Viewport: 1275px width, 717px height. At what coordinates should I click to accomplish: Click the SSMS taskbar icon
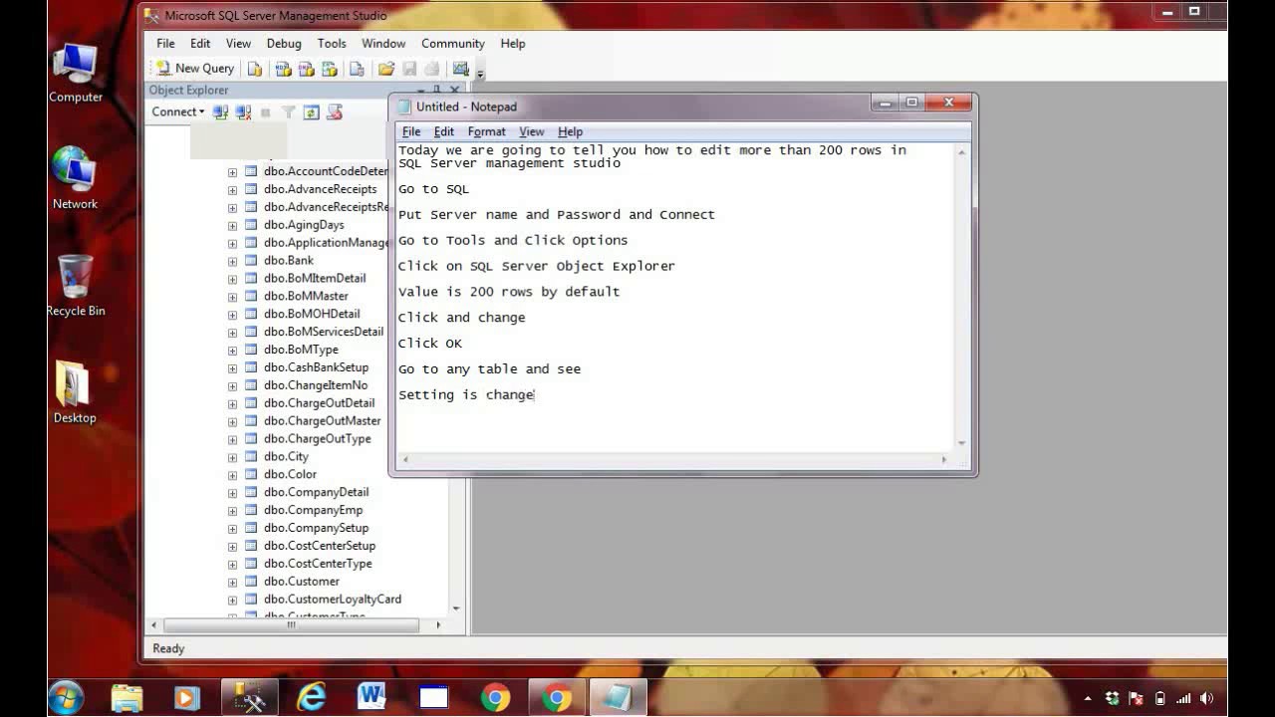click(248, 698)
